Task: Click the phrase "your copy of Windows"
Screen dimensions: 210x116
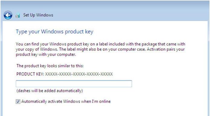Action: (x=36, y=49)
